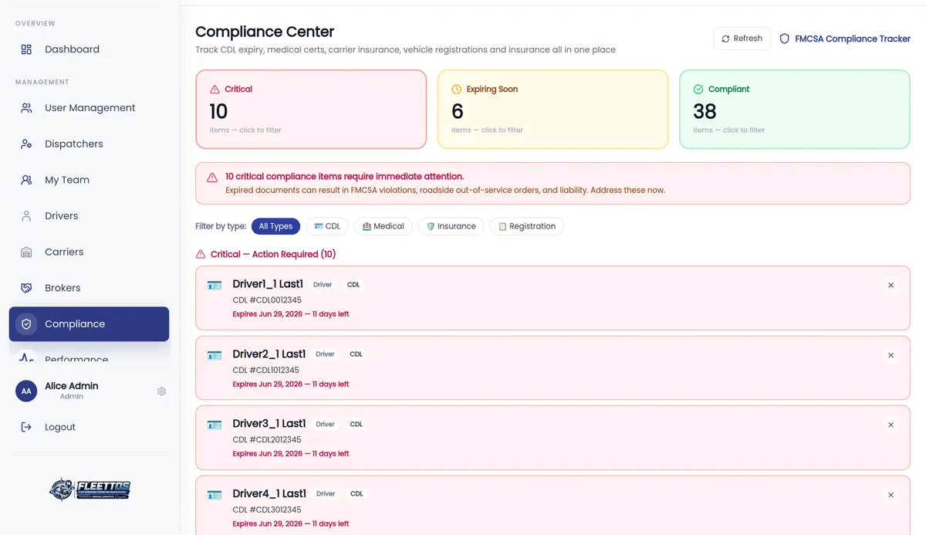Filter by the Expiring Soon card

click(553, 109)
